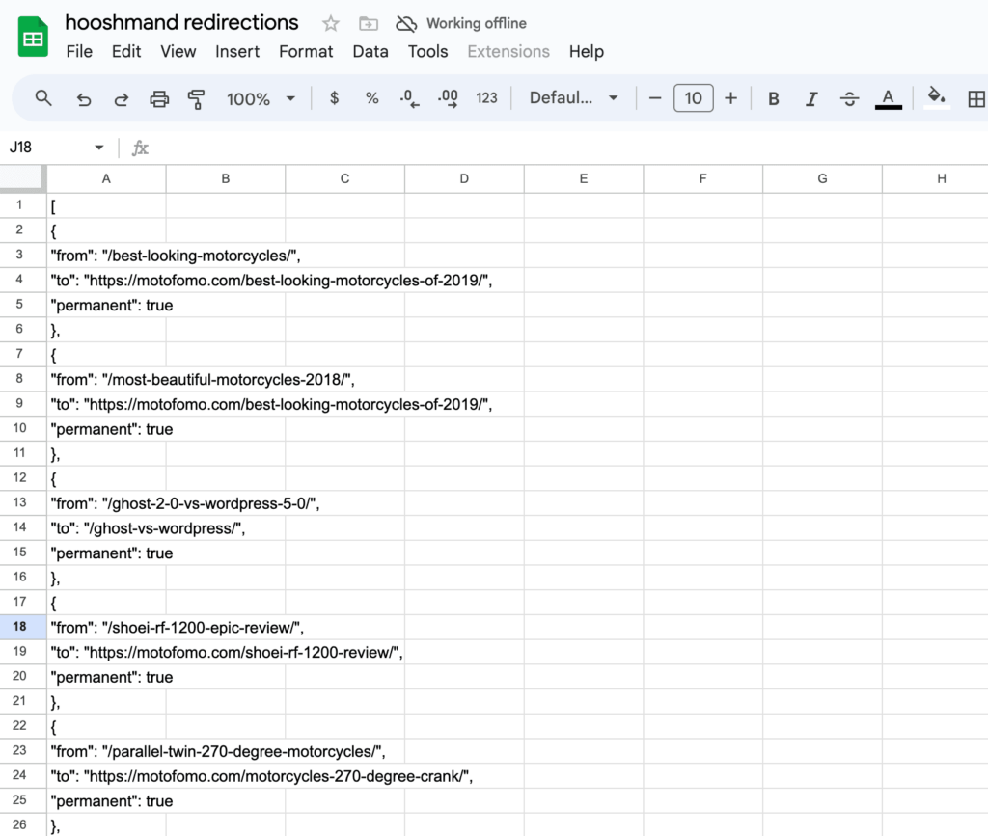
Task: Undo the last action
Action: (83, 98)
